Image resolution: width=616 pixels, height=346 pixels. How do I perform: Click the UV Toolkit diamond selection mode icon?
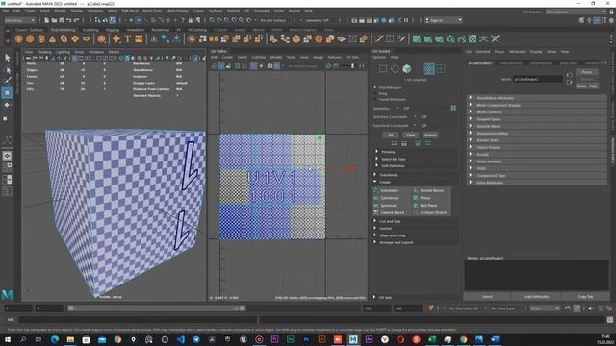[395, 69]
